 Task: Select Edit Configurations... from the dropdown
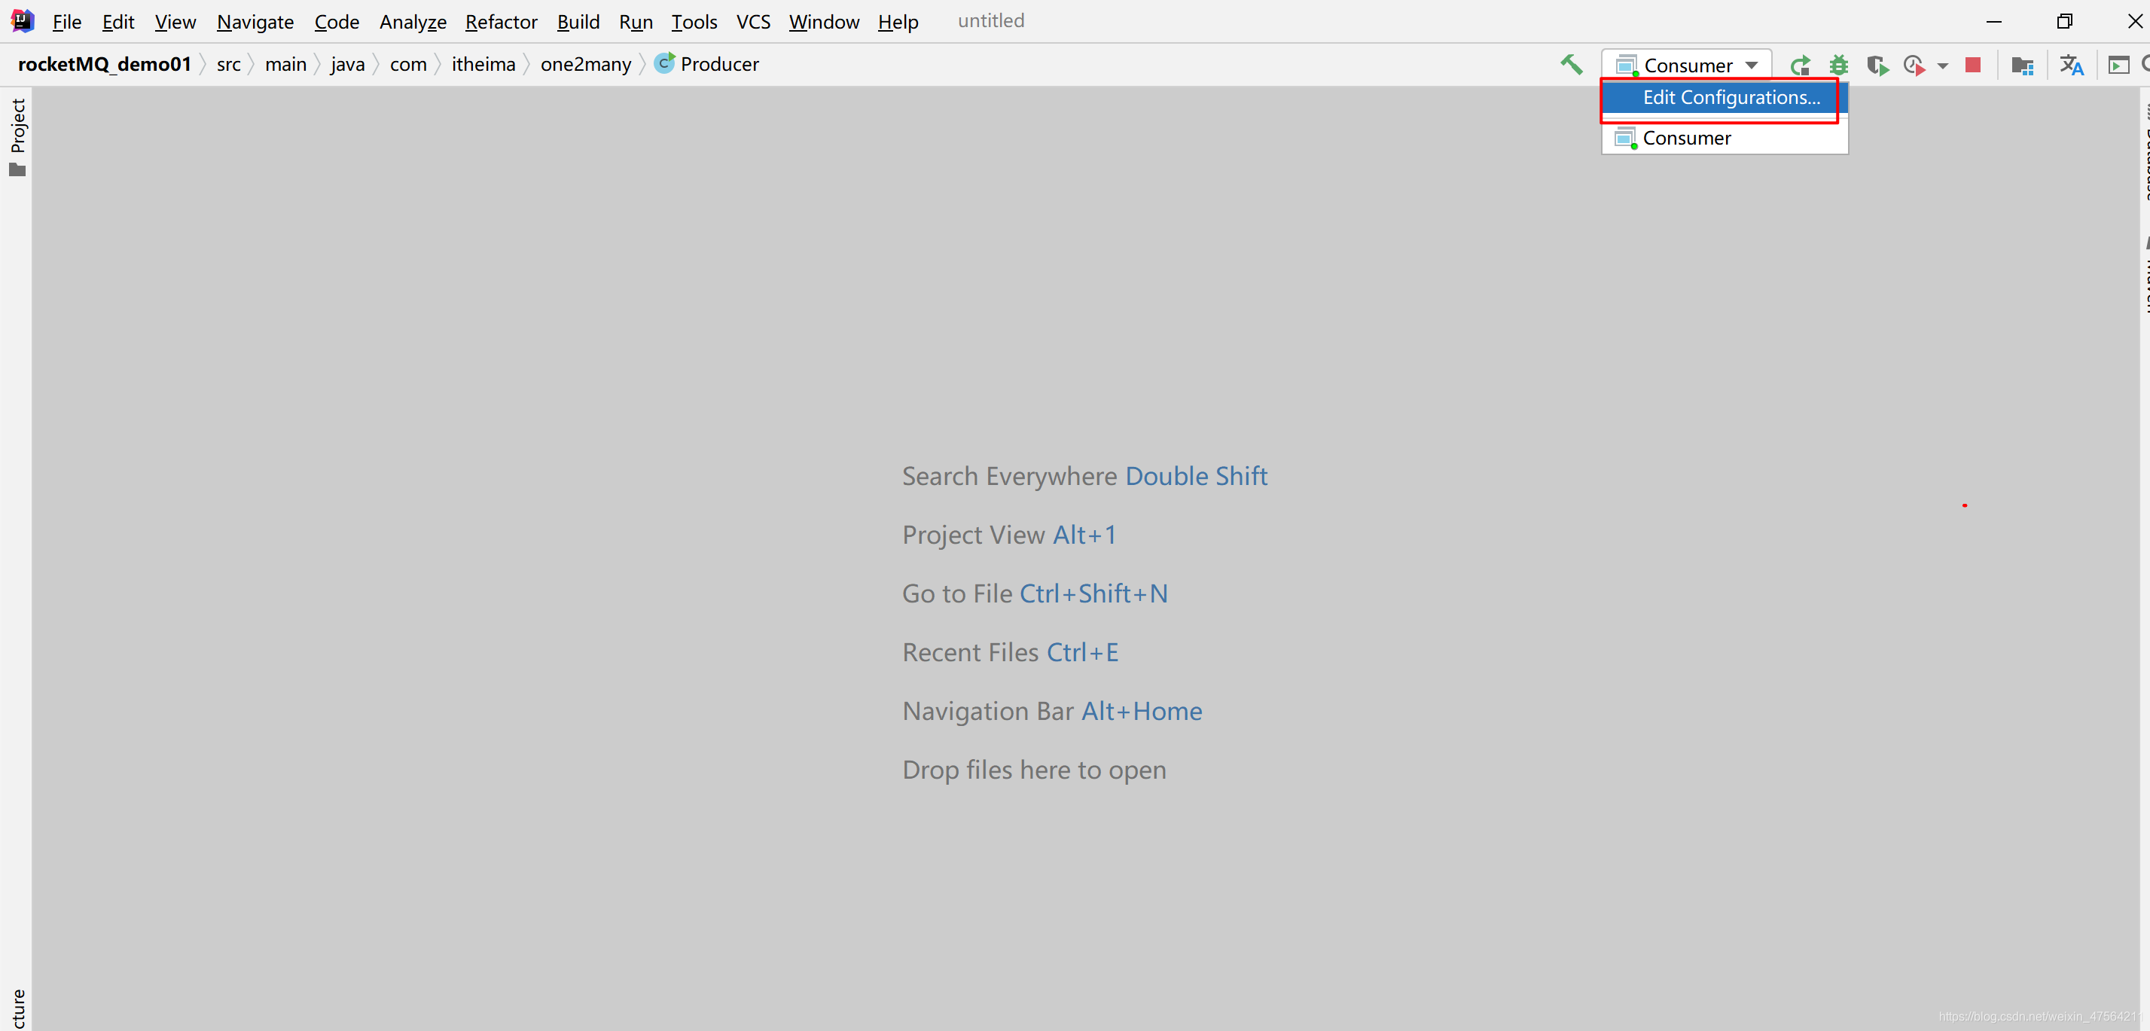tap(1731, 98)
